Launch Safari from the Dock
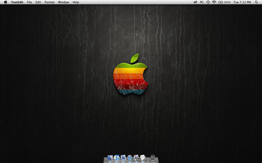Screen dimensions: 262x163 click(x=130, y=157)
